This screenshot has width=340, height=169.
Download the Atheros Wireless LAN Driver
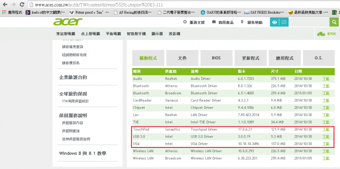(326, 151)
